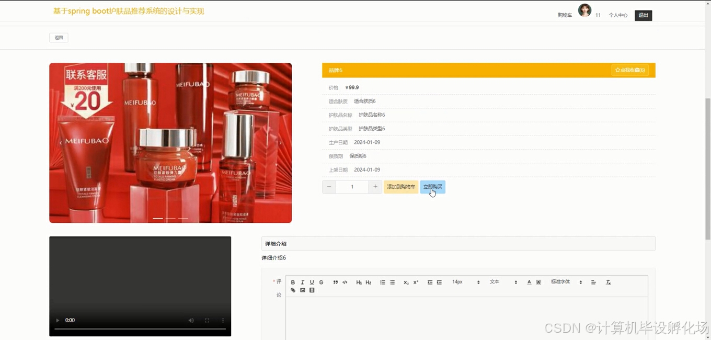Insert a hyperlink in the comment

click(293, 290)
